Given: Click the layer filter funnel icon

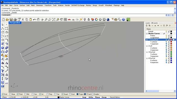Looking at the screenshot, I should [164, 26].
